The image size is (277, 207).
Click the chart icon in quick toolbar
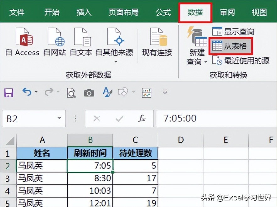coord(146,93)
